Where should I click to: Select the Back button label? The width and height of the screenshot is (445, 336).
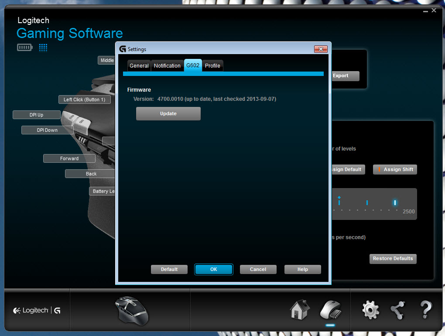90,174
